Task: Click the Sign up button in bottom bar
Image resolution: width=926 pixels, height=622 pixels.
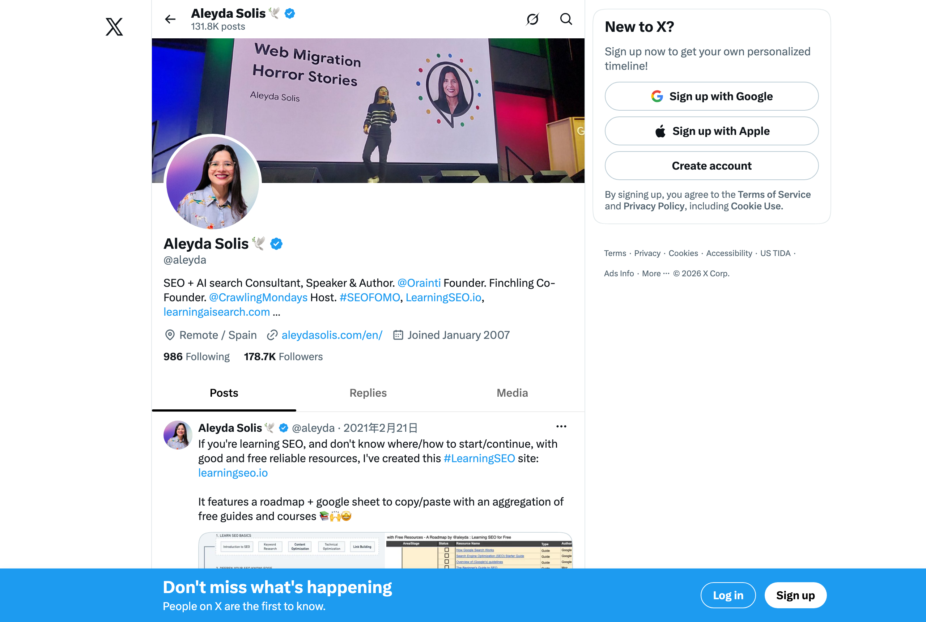Action: (795, 595)
